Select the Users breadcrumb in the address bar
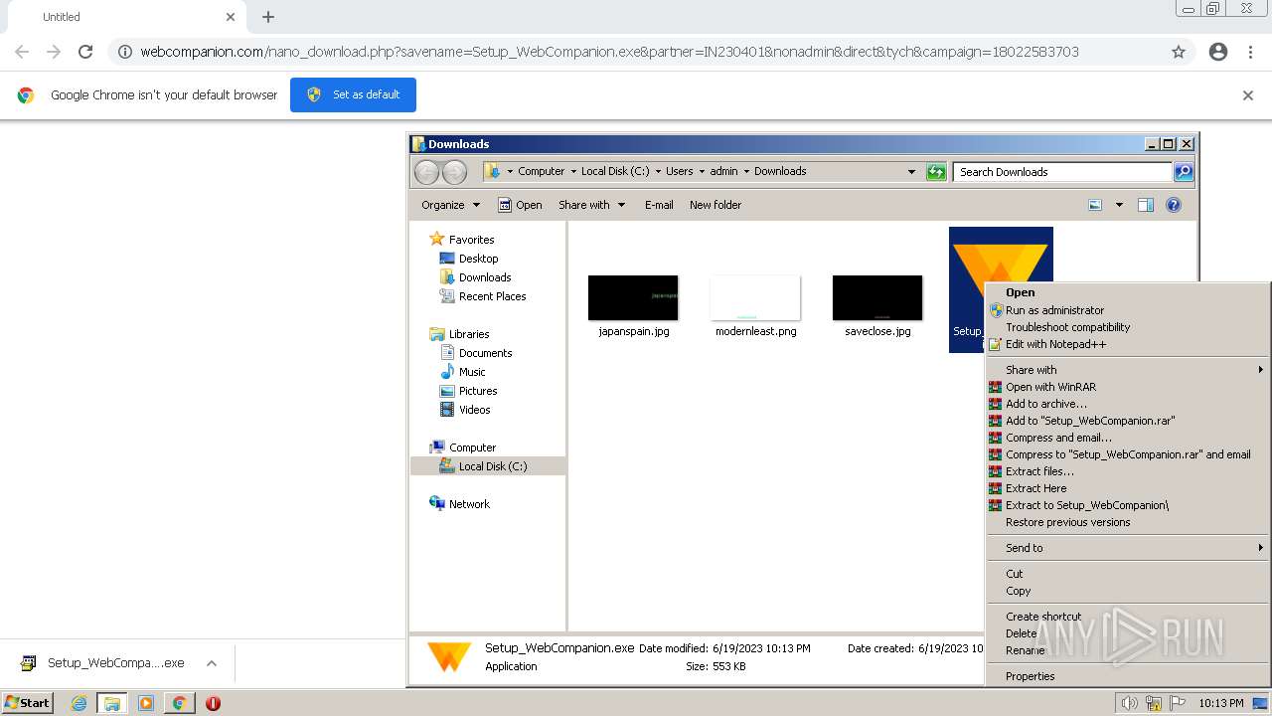Image resolution: width=1272 pixels, height=716 pixels. point(680,171)
